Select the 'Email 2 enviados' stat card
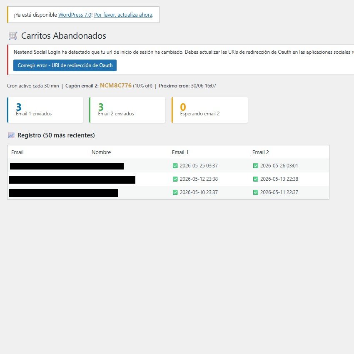Image resolution: width=354 pixels, height=354 pixels. [127, 110]
